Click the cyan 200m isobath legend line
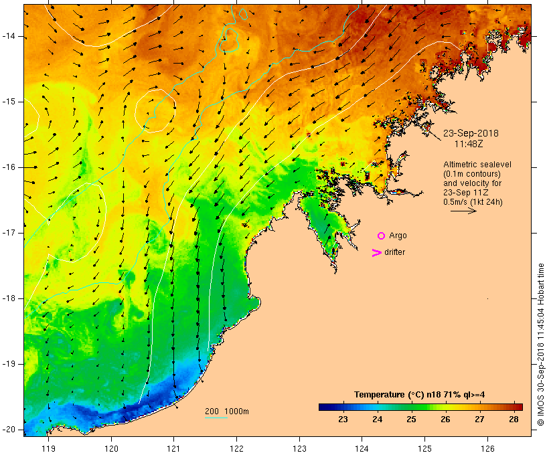This screenshot has width=549, height=455. (x=216, y=418)
